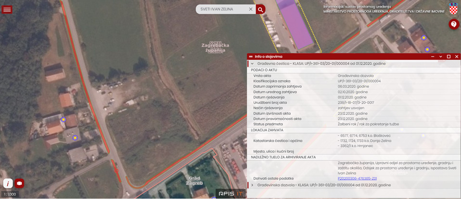
Task: Click into the 'SVETI IVAN ZELINA' search field
Action: (222, 9)
